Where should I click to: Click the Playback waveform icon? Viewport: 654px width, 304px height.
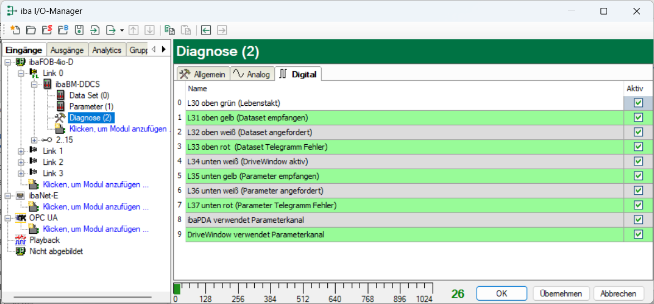(21, 241)
